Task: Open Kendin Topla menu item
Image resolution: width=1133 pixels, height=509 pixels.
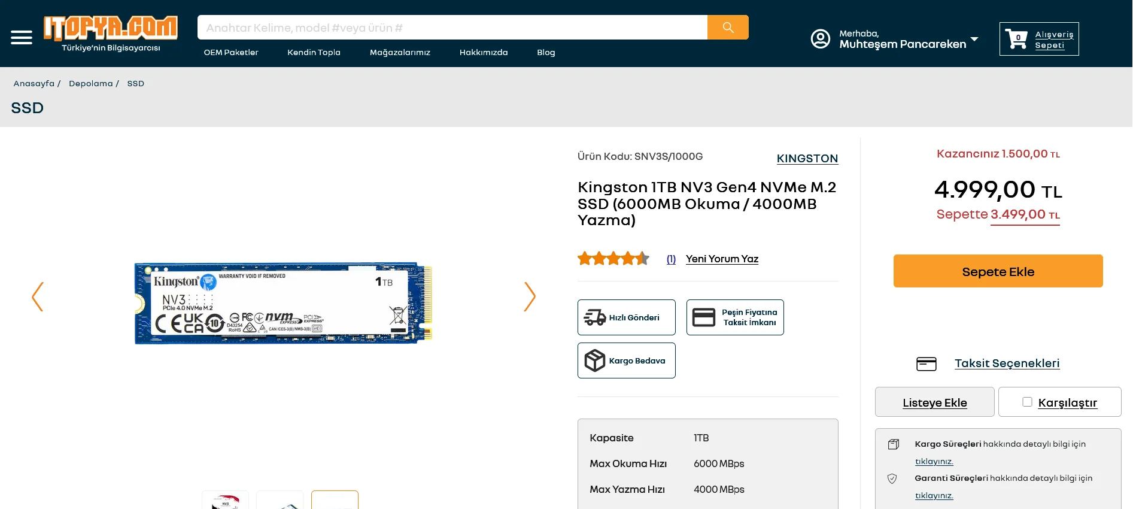Action: point(314,53)
